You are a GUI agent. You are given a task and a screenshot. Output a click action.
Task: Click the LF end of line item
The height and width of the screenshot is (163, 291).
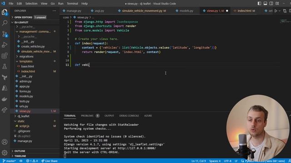pos(236,161)
